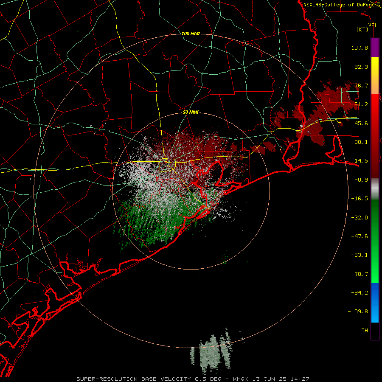Select the 14.5 velocity scale value

tap(361, 161)
